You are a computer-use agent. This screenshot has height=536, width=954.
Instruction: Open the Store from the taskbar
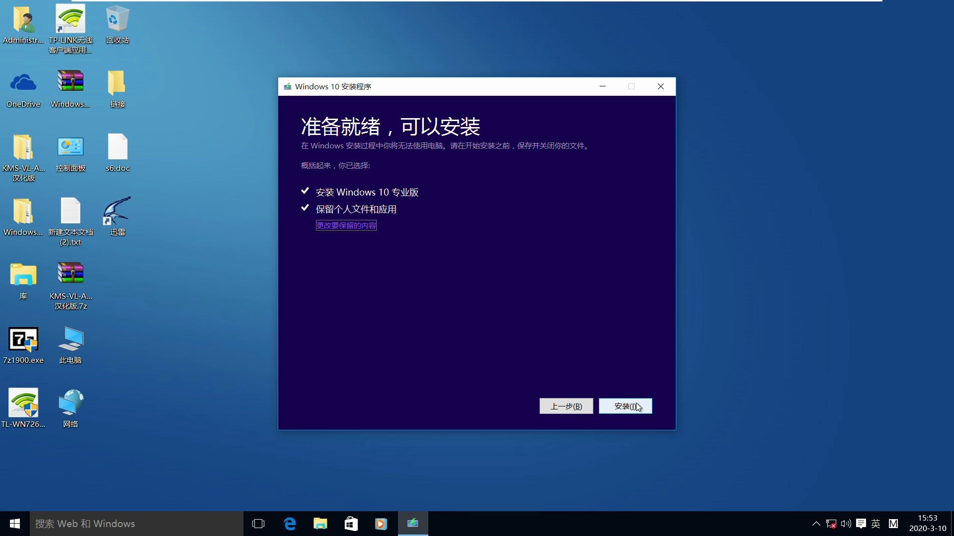(351, 524)
